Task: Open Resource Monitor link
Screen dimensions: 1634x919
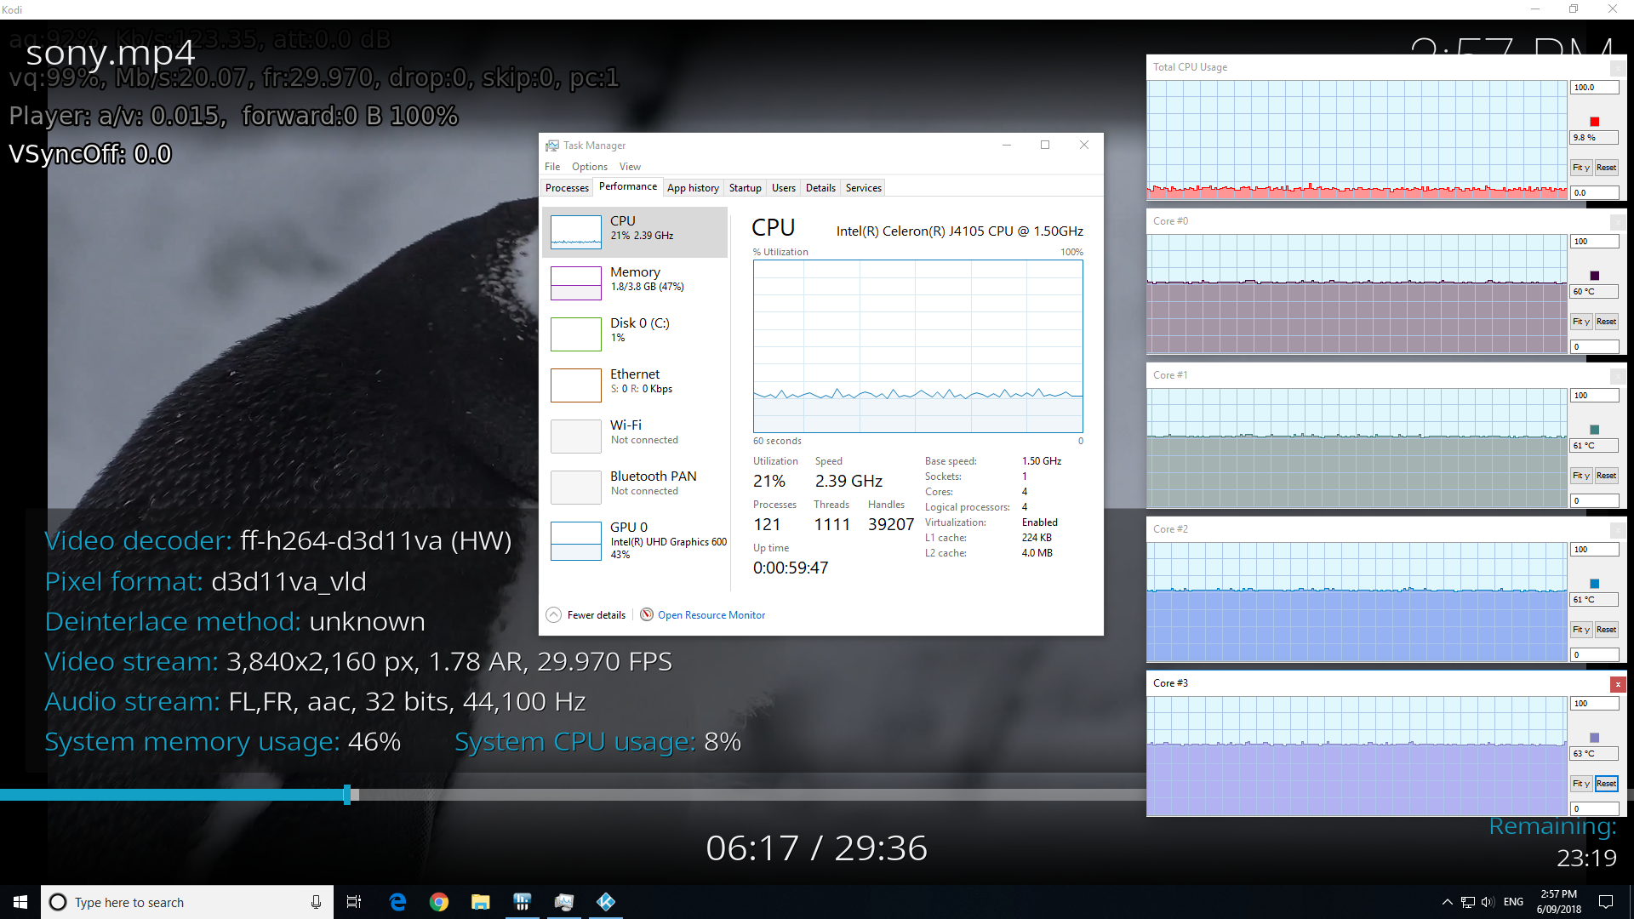Action: click(711, 615)
